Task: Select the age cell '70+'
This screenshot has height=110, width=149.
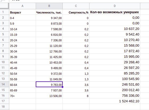Action: click(22, 95)
